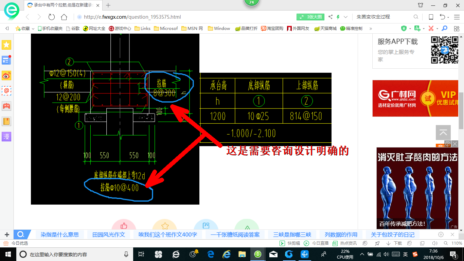Open the Weibo sidebar icon

click(6, 75)
